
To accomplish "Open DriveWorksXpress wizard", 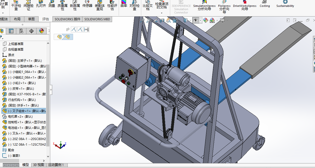I will pyautogui.click(x=245, y=5).
